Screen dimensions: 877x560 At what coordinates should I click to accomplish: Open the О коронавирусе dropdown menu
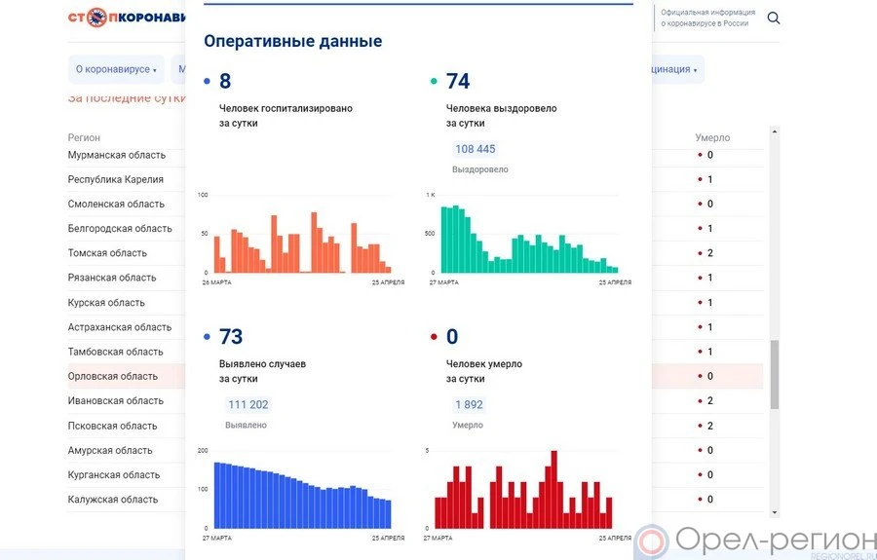click(x=116, y=69)
